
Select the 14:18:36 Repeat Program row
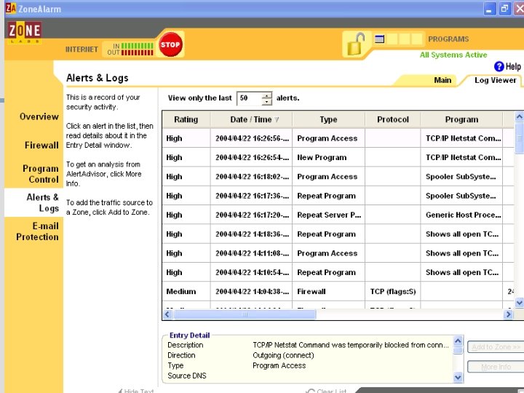tap(338, 234)
